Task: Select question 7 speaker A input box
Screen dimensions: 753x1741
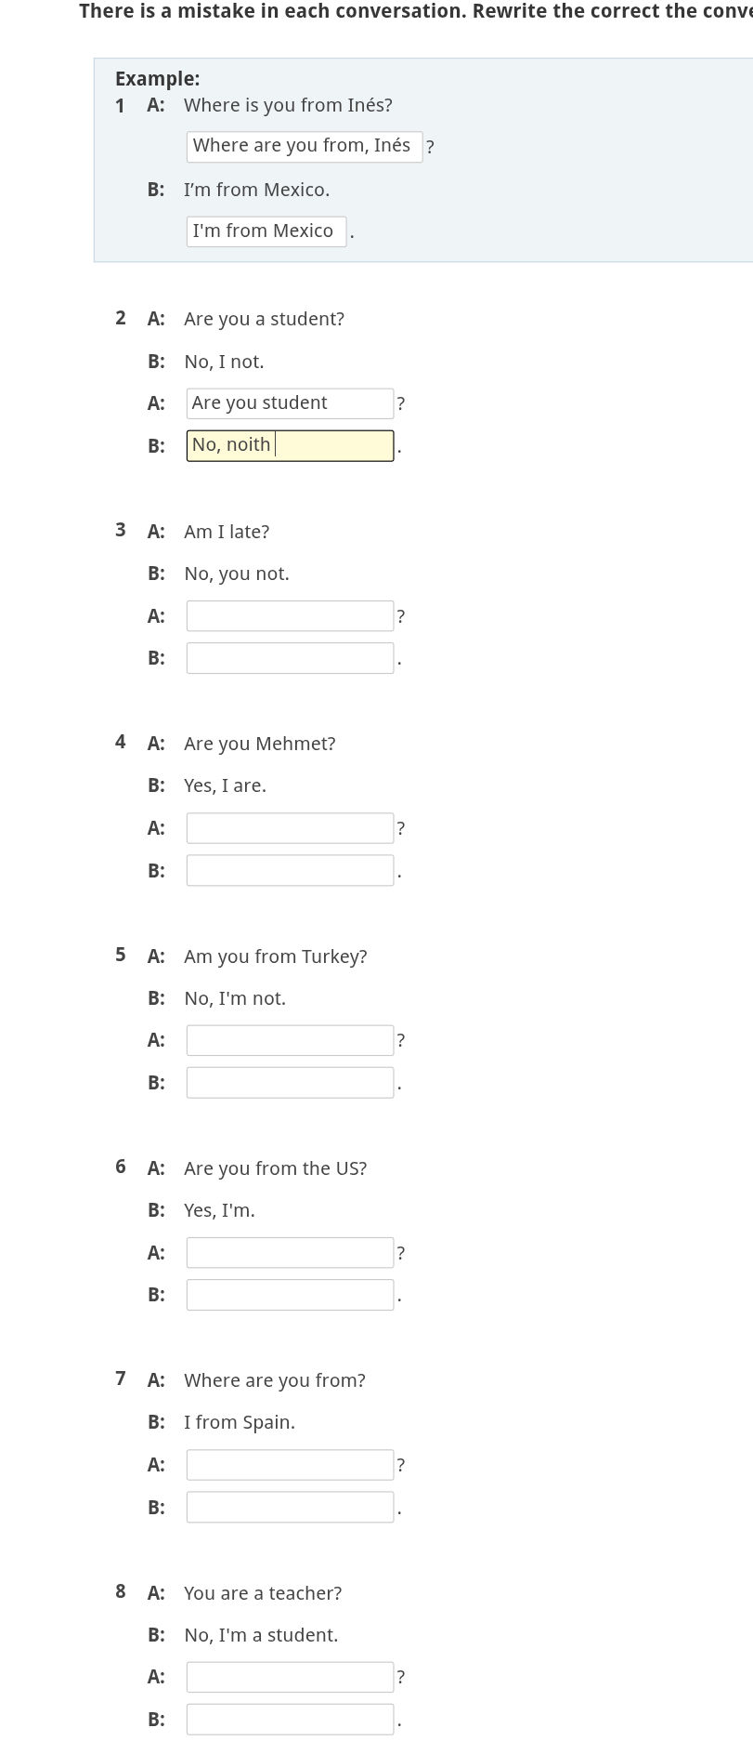Action: pyautogui.click(x=290, y=1465)
